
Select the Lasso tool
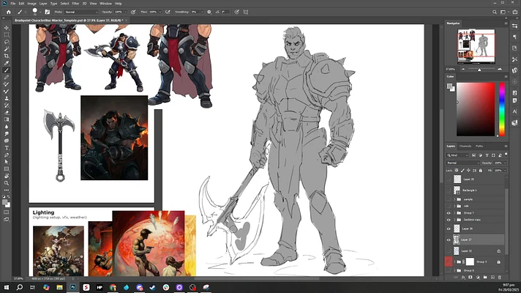pos(7,42)
